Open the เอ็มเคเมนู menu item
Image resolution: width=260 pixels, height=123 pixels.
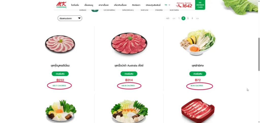click(x=89, y=5)
